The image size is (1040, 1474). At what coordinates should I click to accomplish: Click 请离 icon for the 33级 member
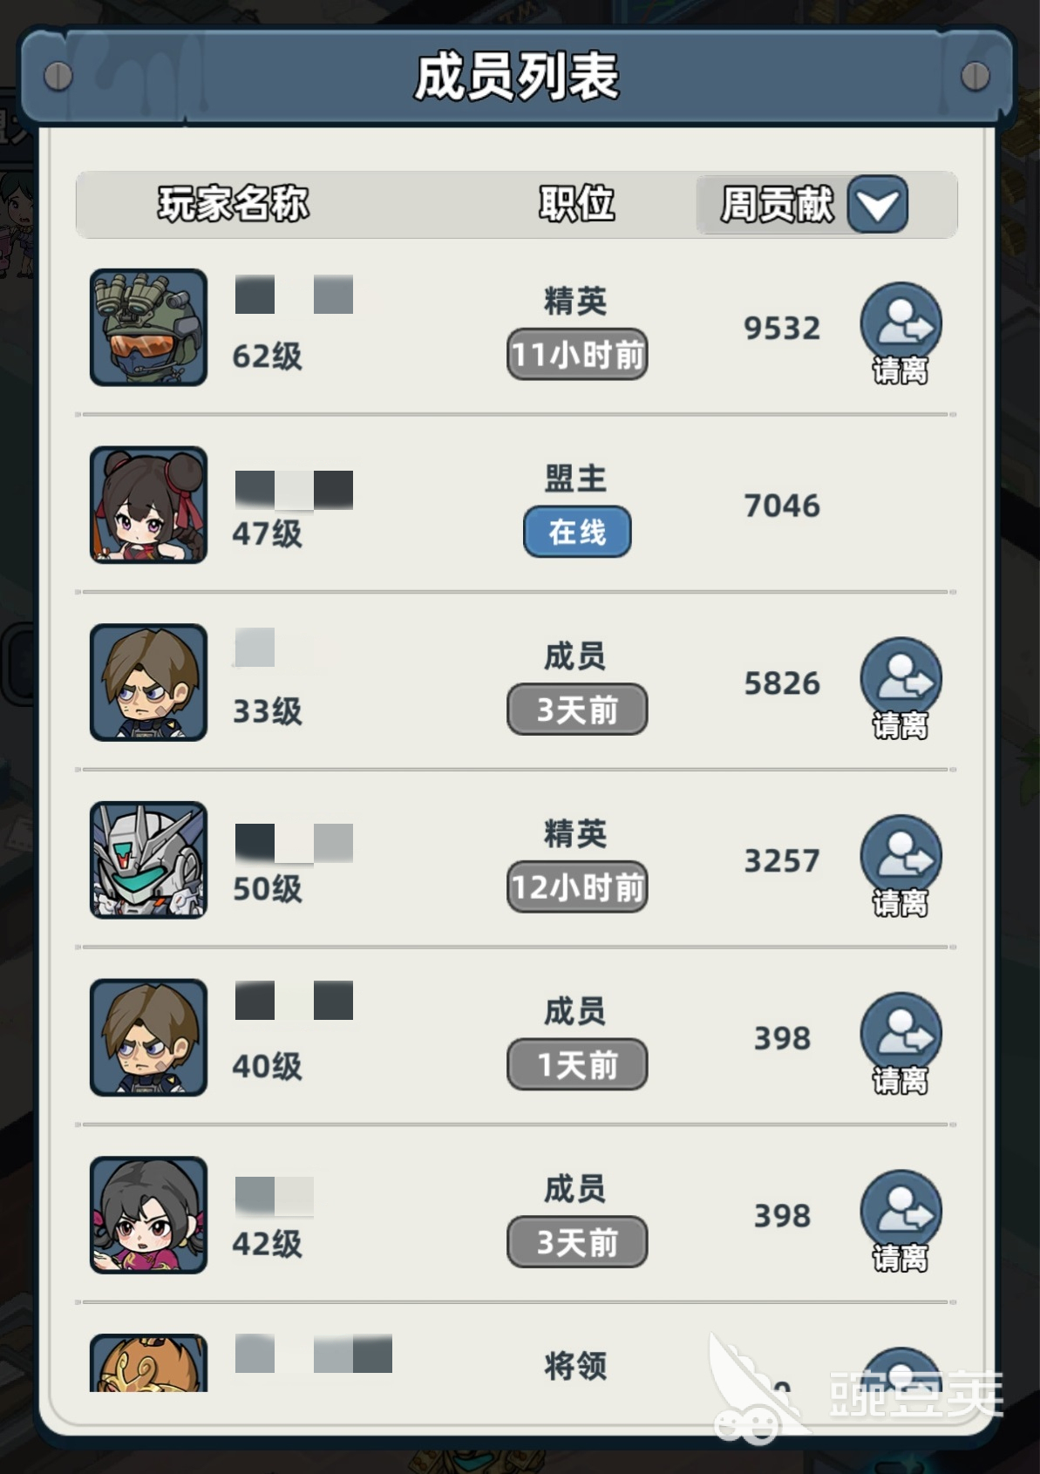[x=901, y=688]
